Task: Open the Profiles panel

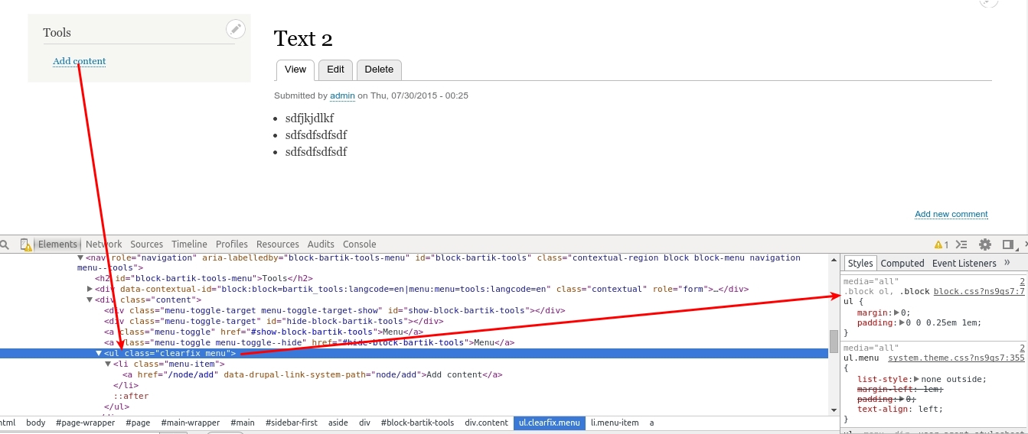Action: point(232,245)
